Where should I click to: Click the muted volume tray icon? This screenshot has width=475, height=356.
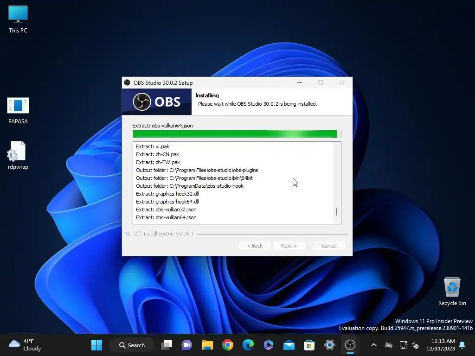point(415,345)
